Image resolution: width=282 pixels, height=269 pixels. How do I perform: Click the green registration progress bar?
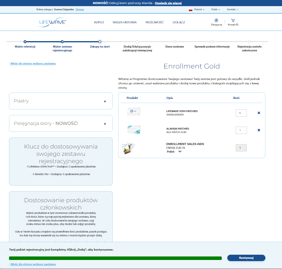point(115,258)
